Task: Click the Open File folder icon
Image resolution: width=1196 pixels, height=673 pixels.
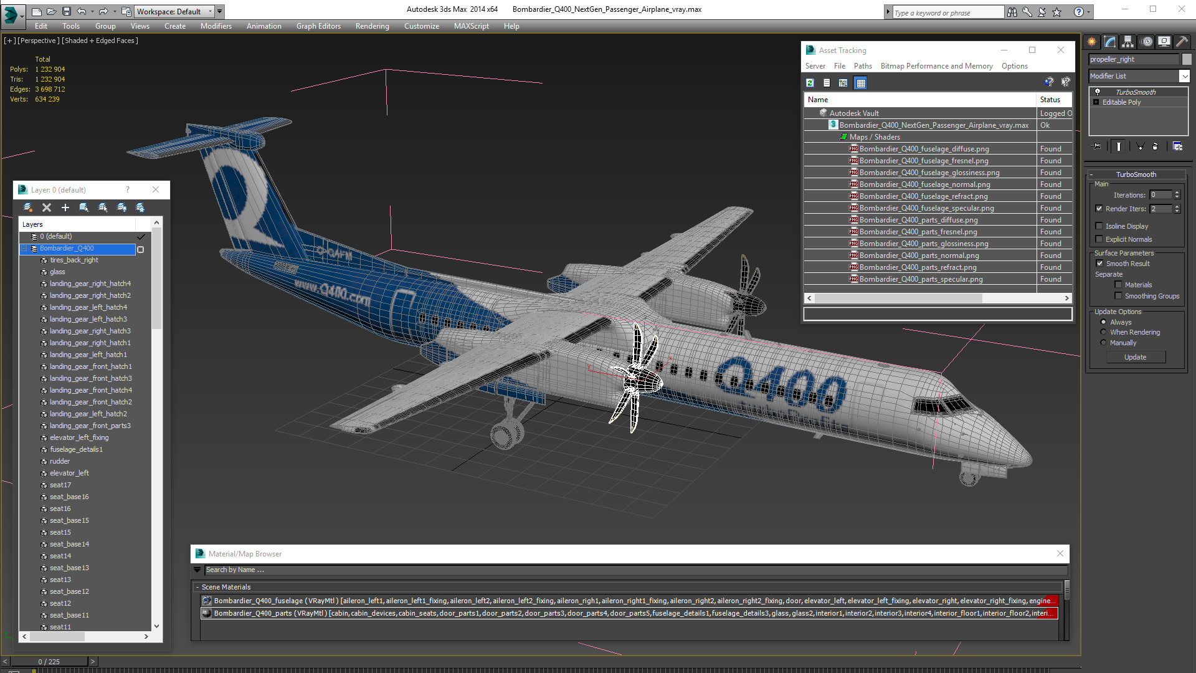Action: point(51,11)
